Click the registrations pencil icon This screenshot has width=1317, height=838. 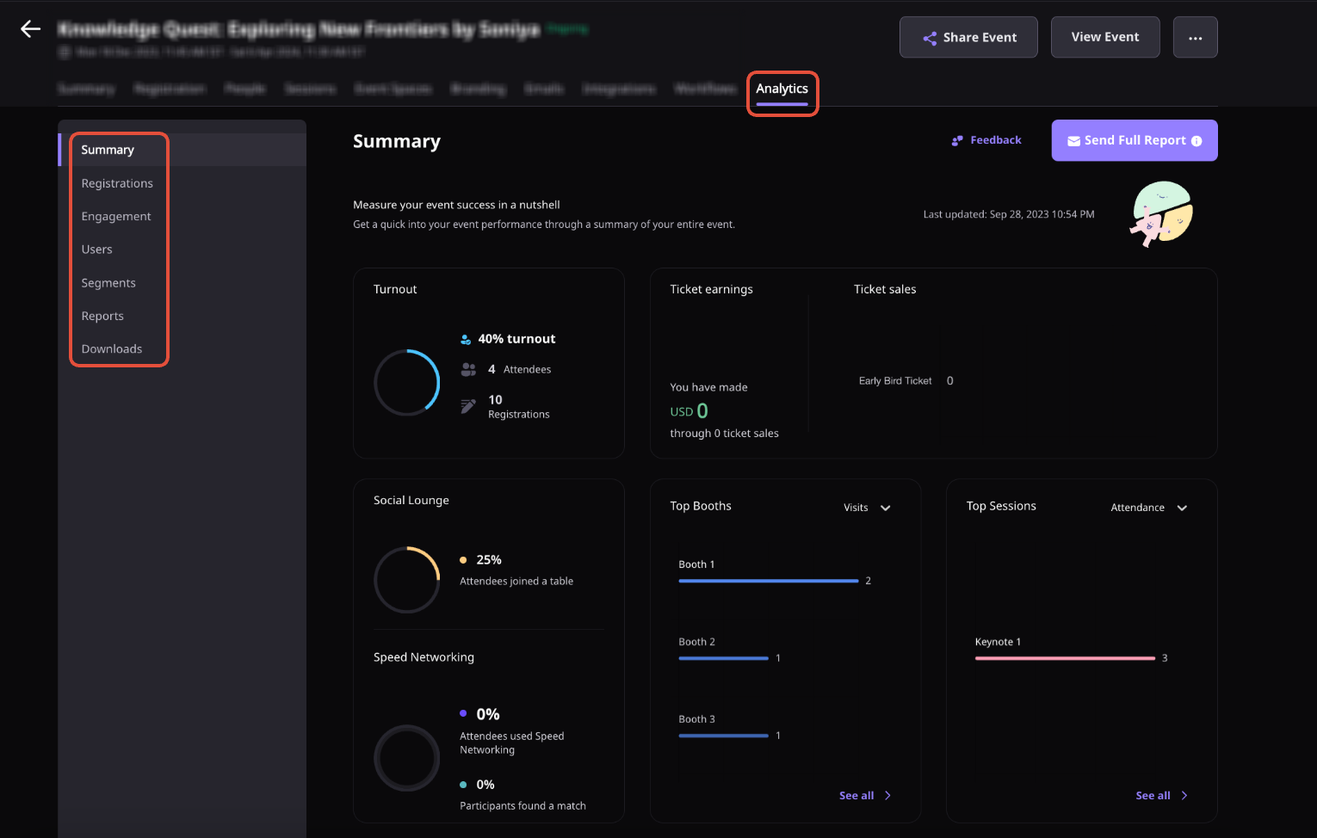point(468,406)
